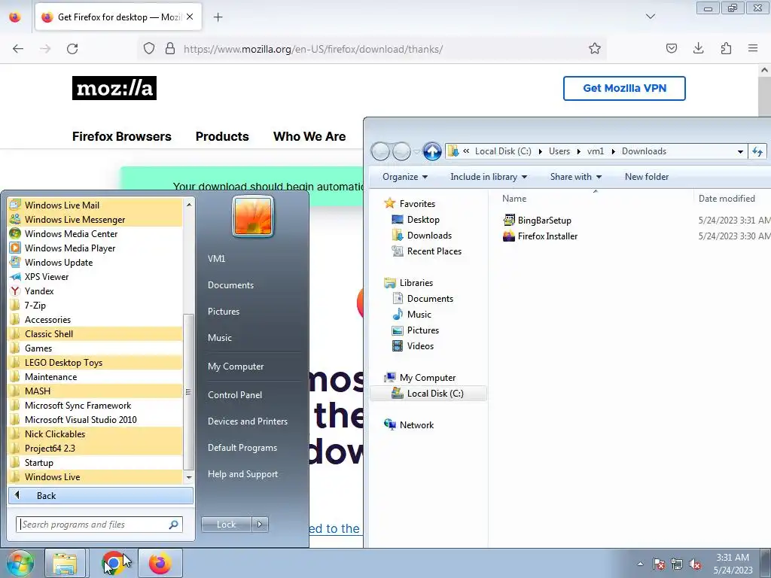
Task: Select Local Disk (C:) in navigation pane
Action: click(x=428, y=393)
